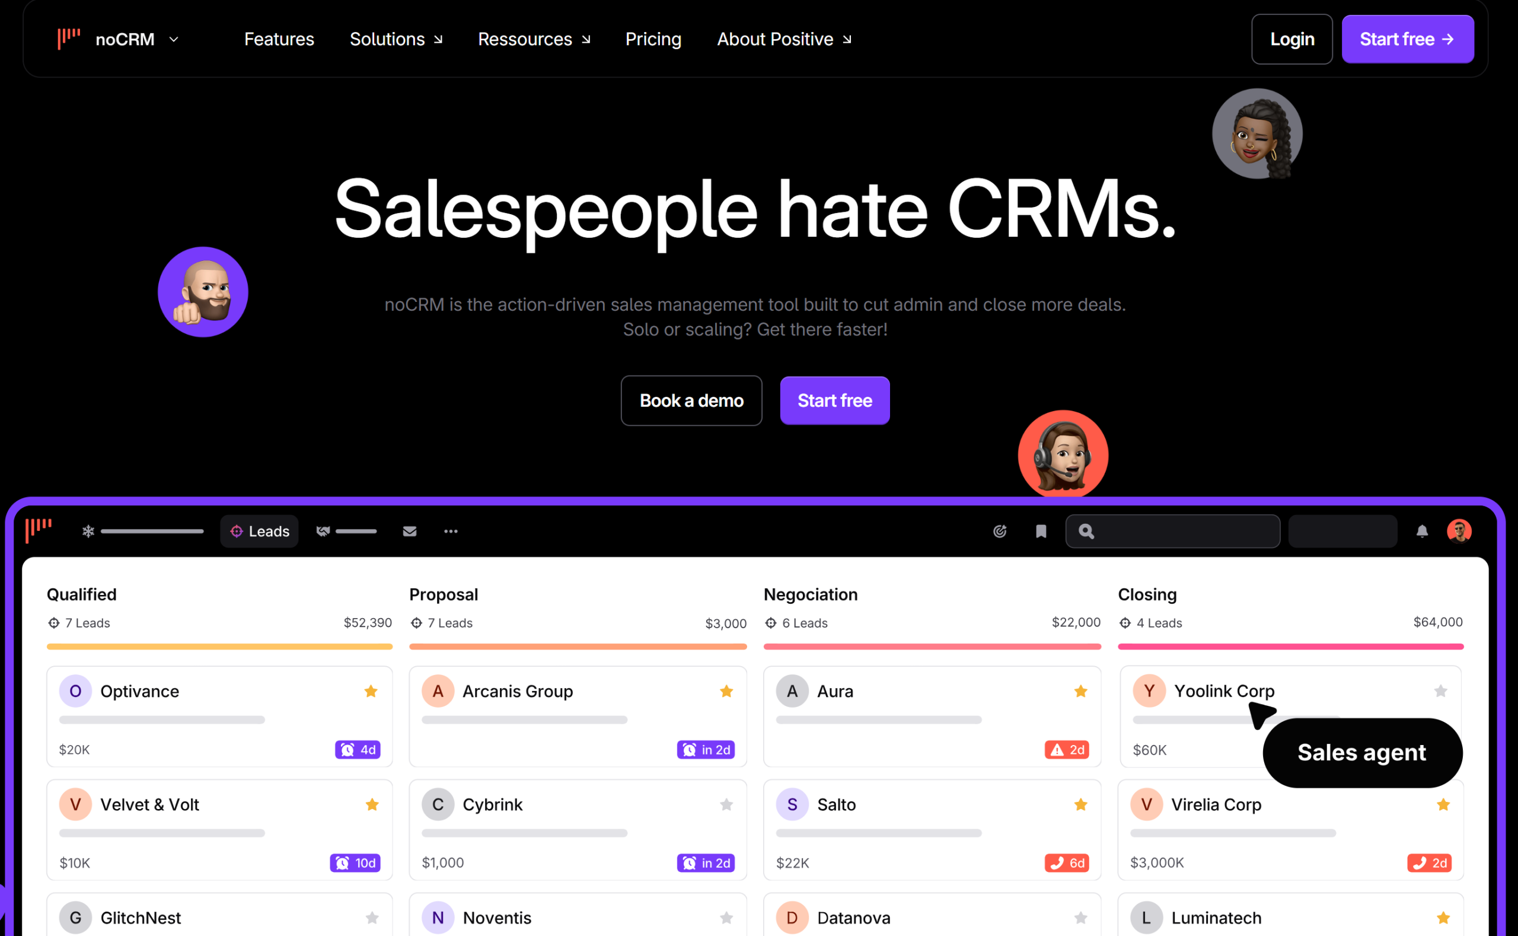This screenshot has width=1518, height=936.
Task: Expand the About Positive menu
Action: (784, 39)
